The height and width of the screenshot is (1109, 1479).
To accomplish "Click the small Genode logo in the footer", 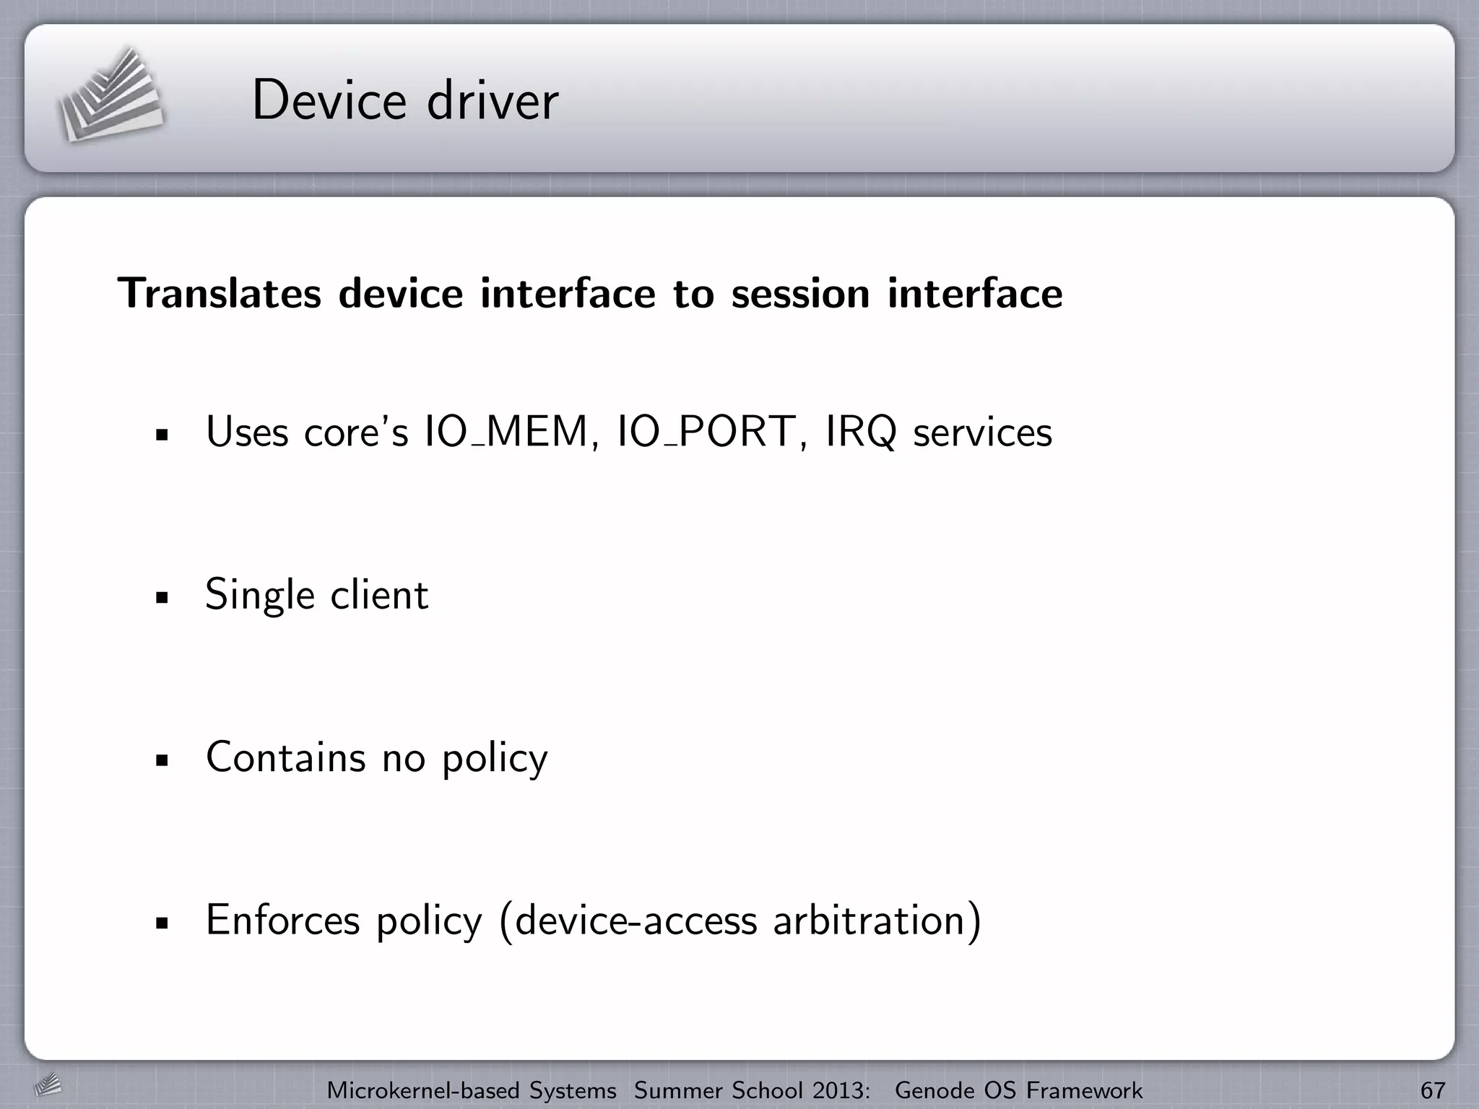I will pyautogui.click(x=48, y=1084).
